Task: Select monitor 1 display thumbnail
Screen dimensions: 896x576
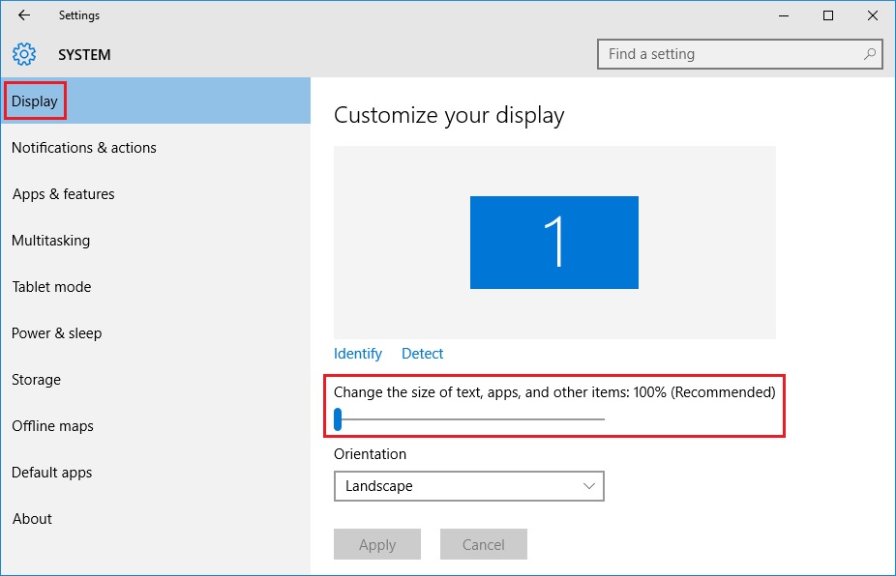Action: (554, 242)
